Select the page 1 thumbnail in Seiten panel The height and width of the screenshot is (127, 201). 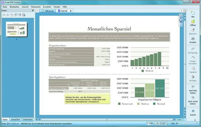point(17,29)
